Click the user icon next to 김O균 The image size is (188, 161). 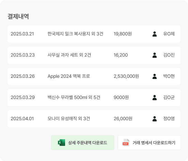(155, 97)
